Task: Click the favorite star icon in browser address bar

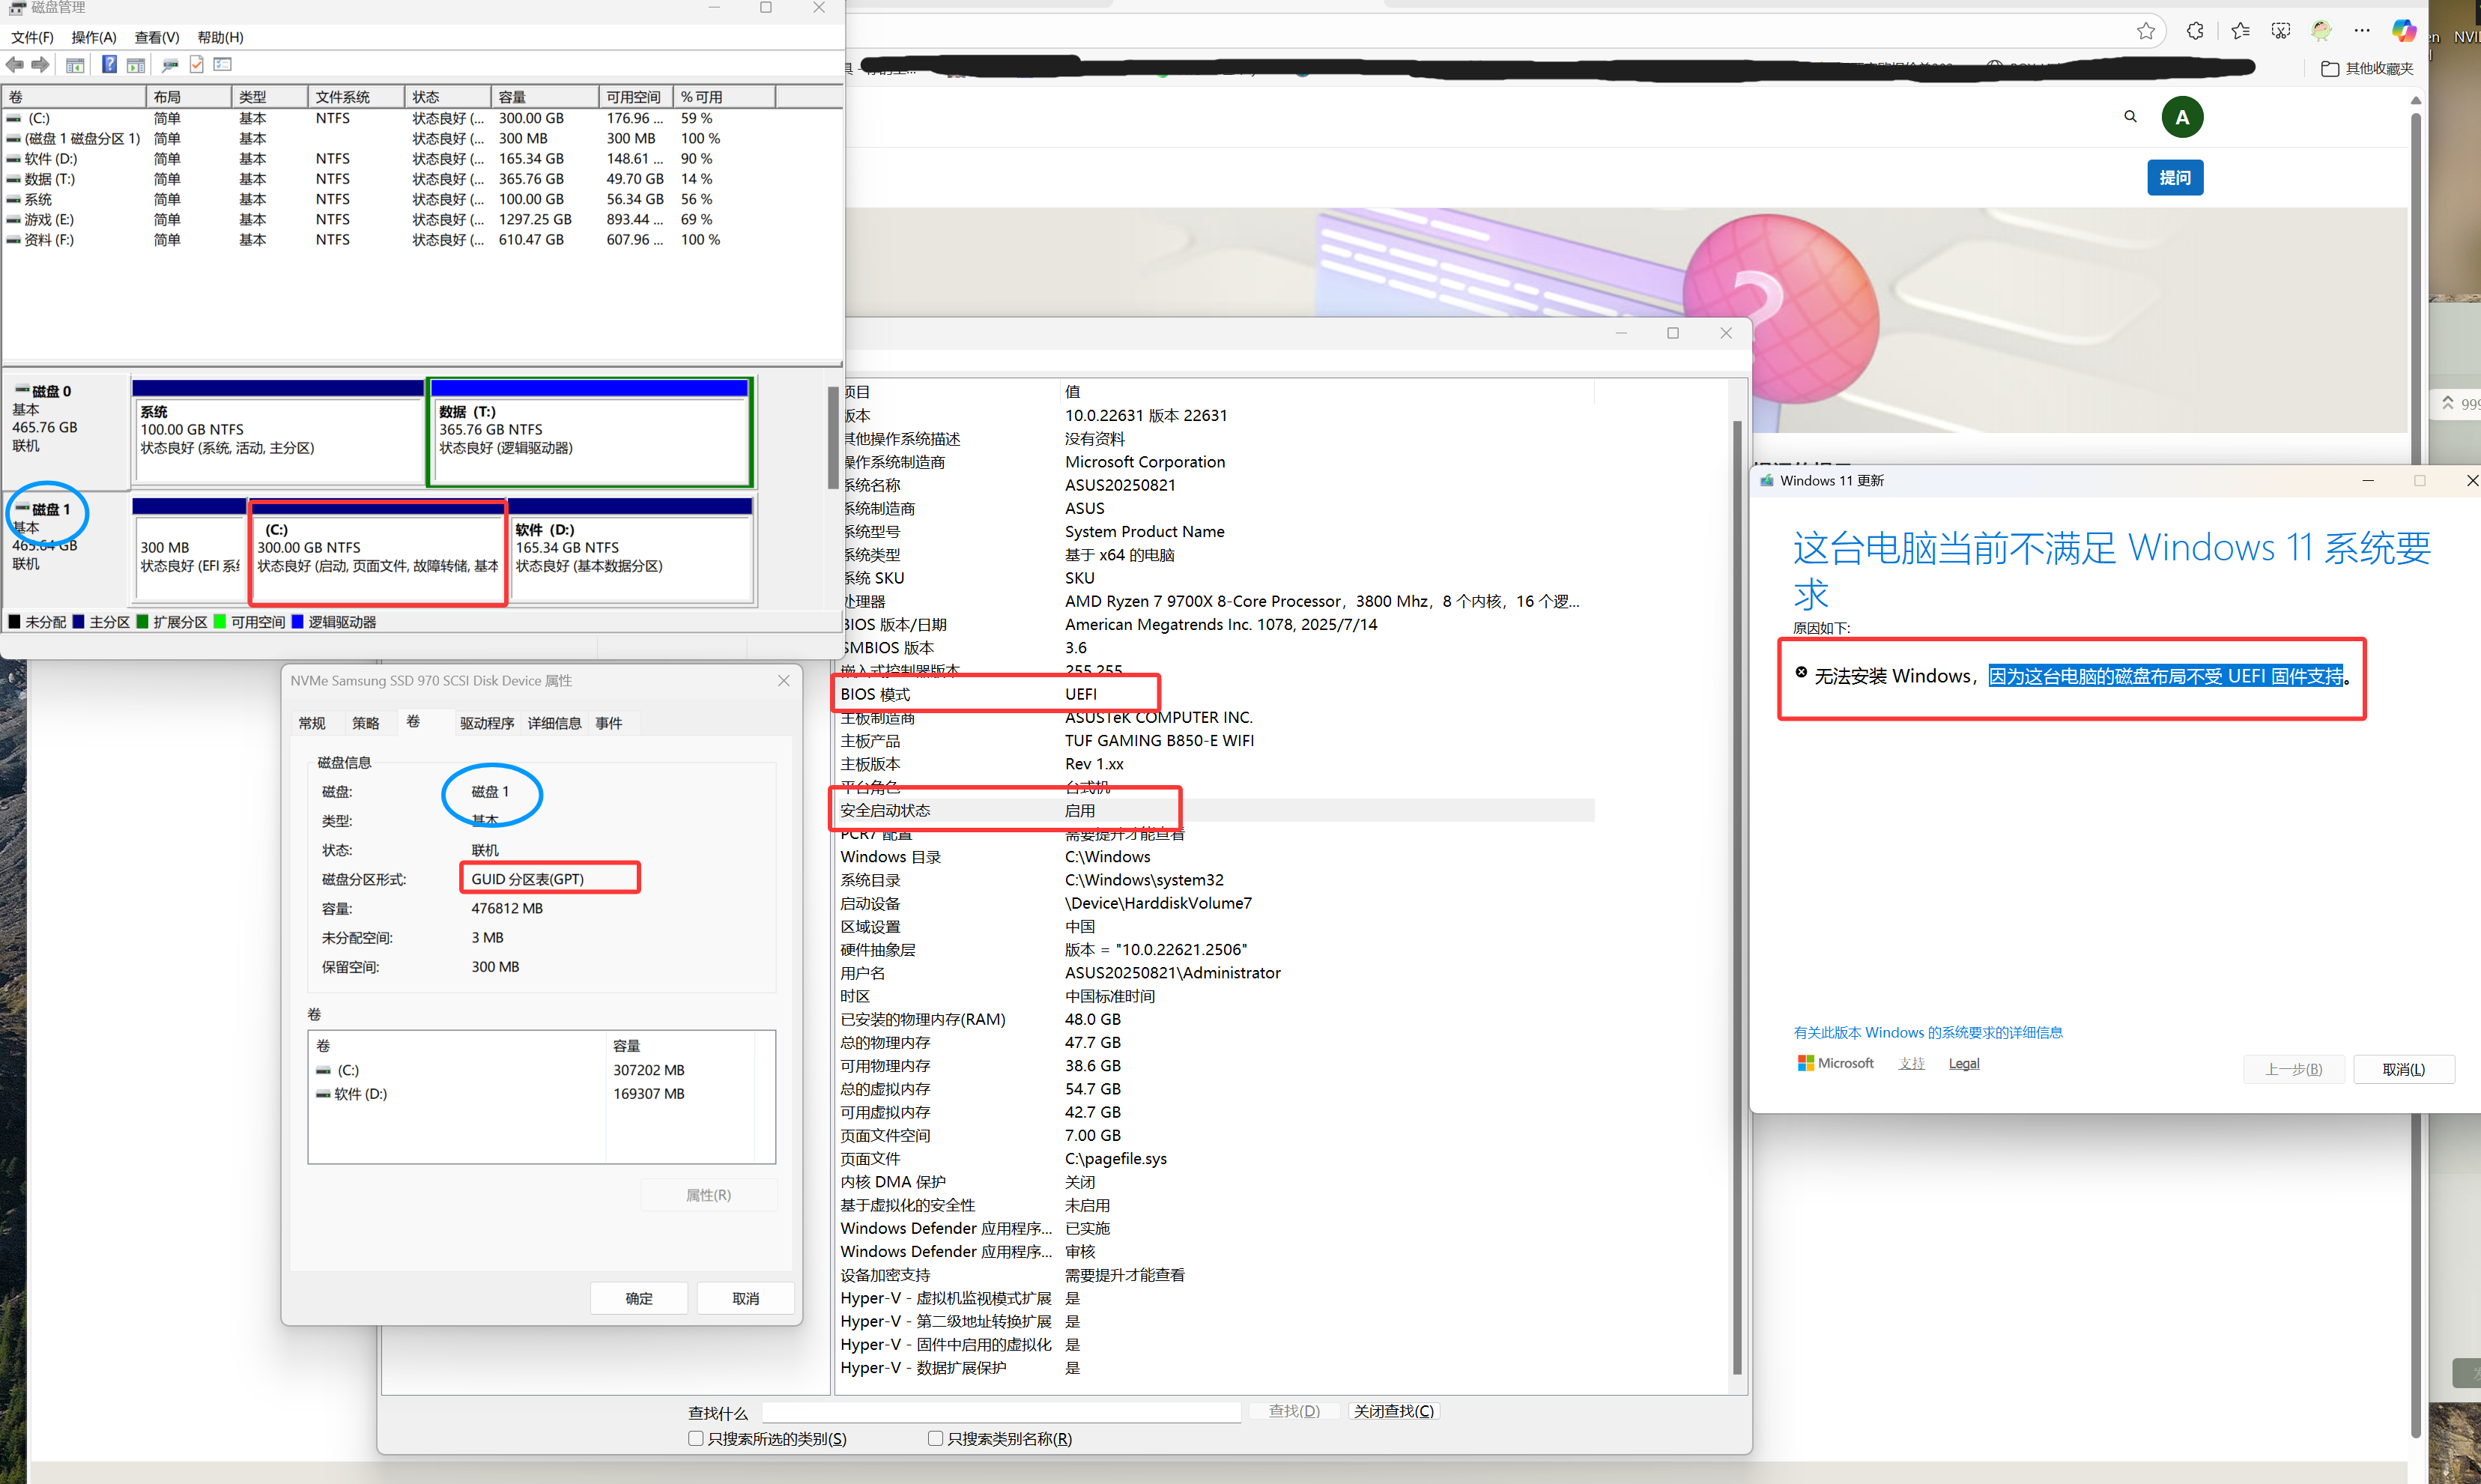Action: click(x=2145, y=31)
